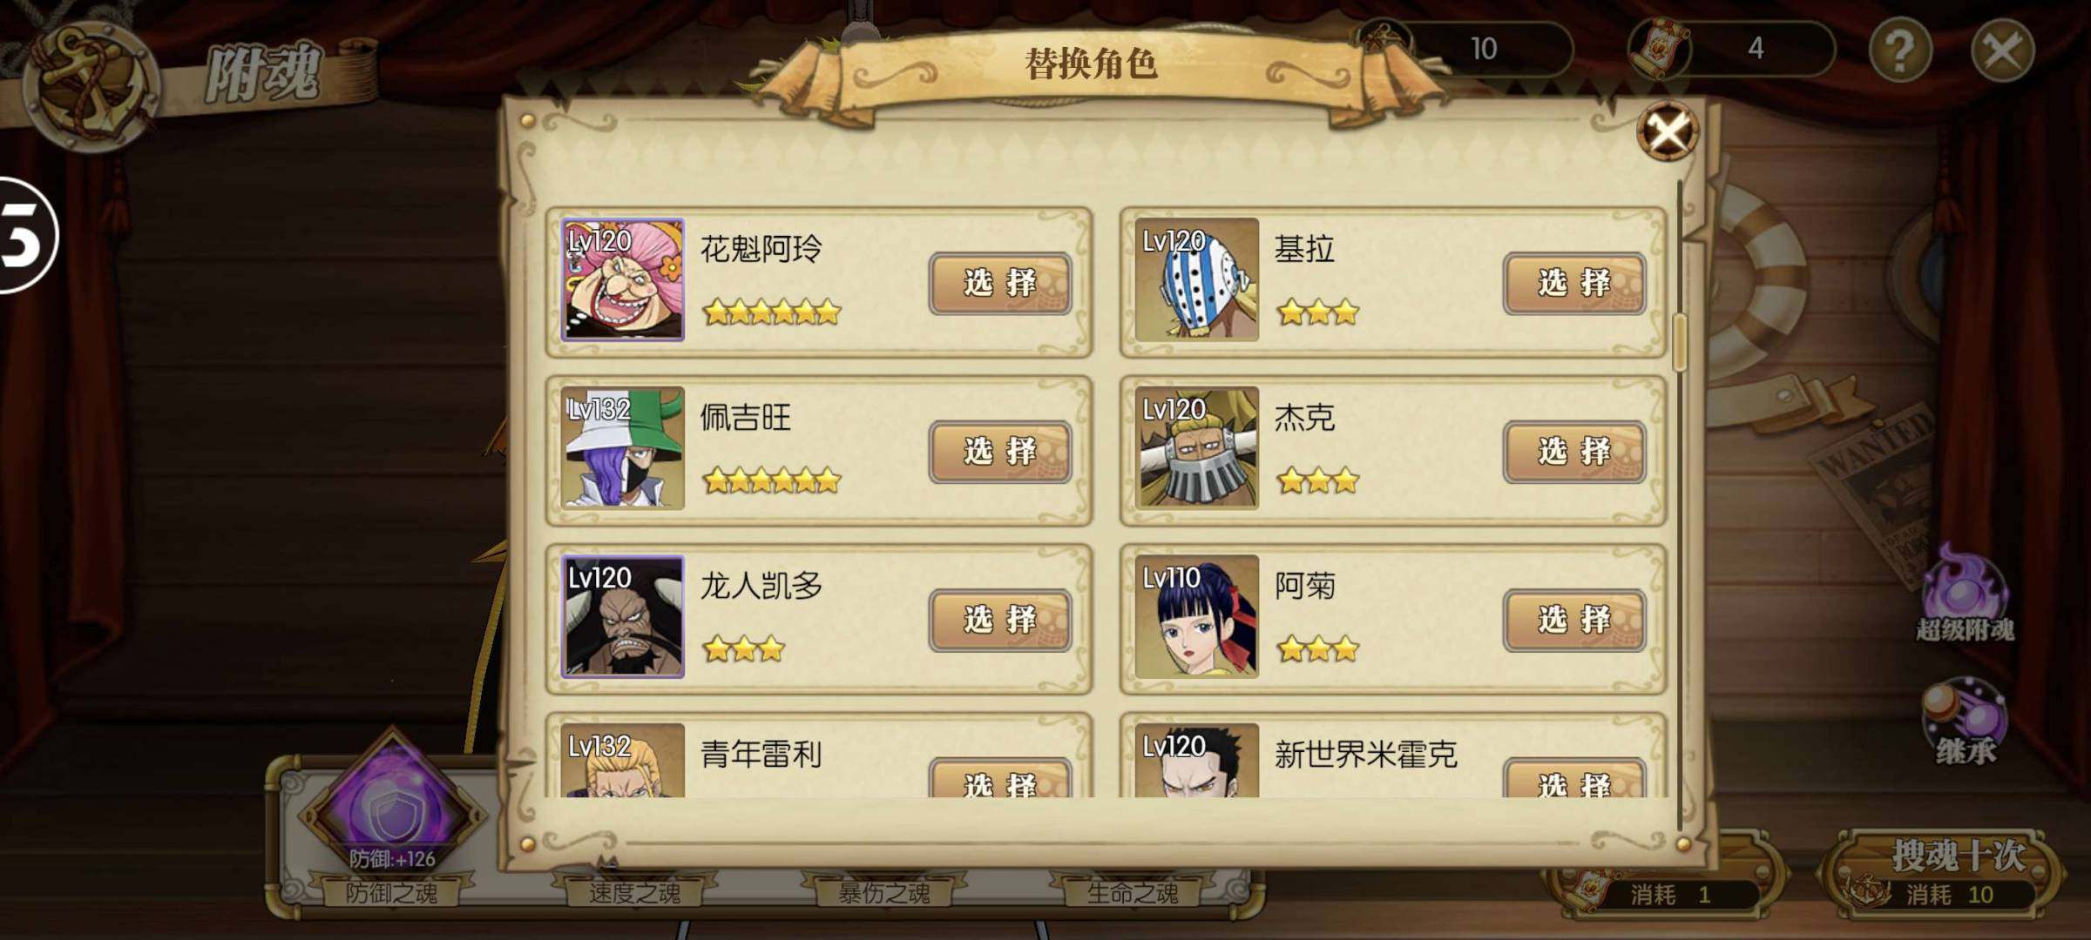This screenshot has width=2091, height=940.
Task: Pick 阿菊 via the 选择 button
Action: point(1574,620)
